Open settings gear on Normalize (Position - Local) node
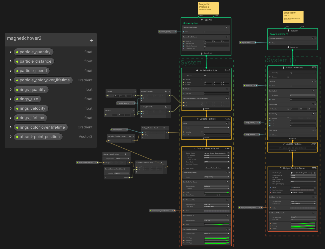The image size is (325, 249). tap(130, 136)
